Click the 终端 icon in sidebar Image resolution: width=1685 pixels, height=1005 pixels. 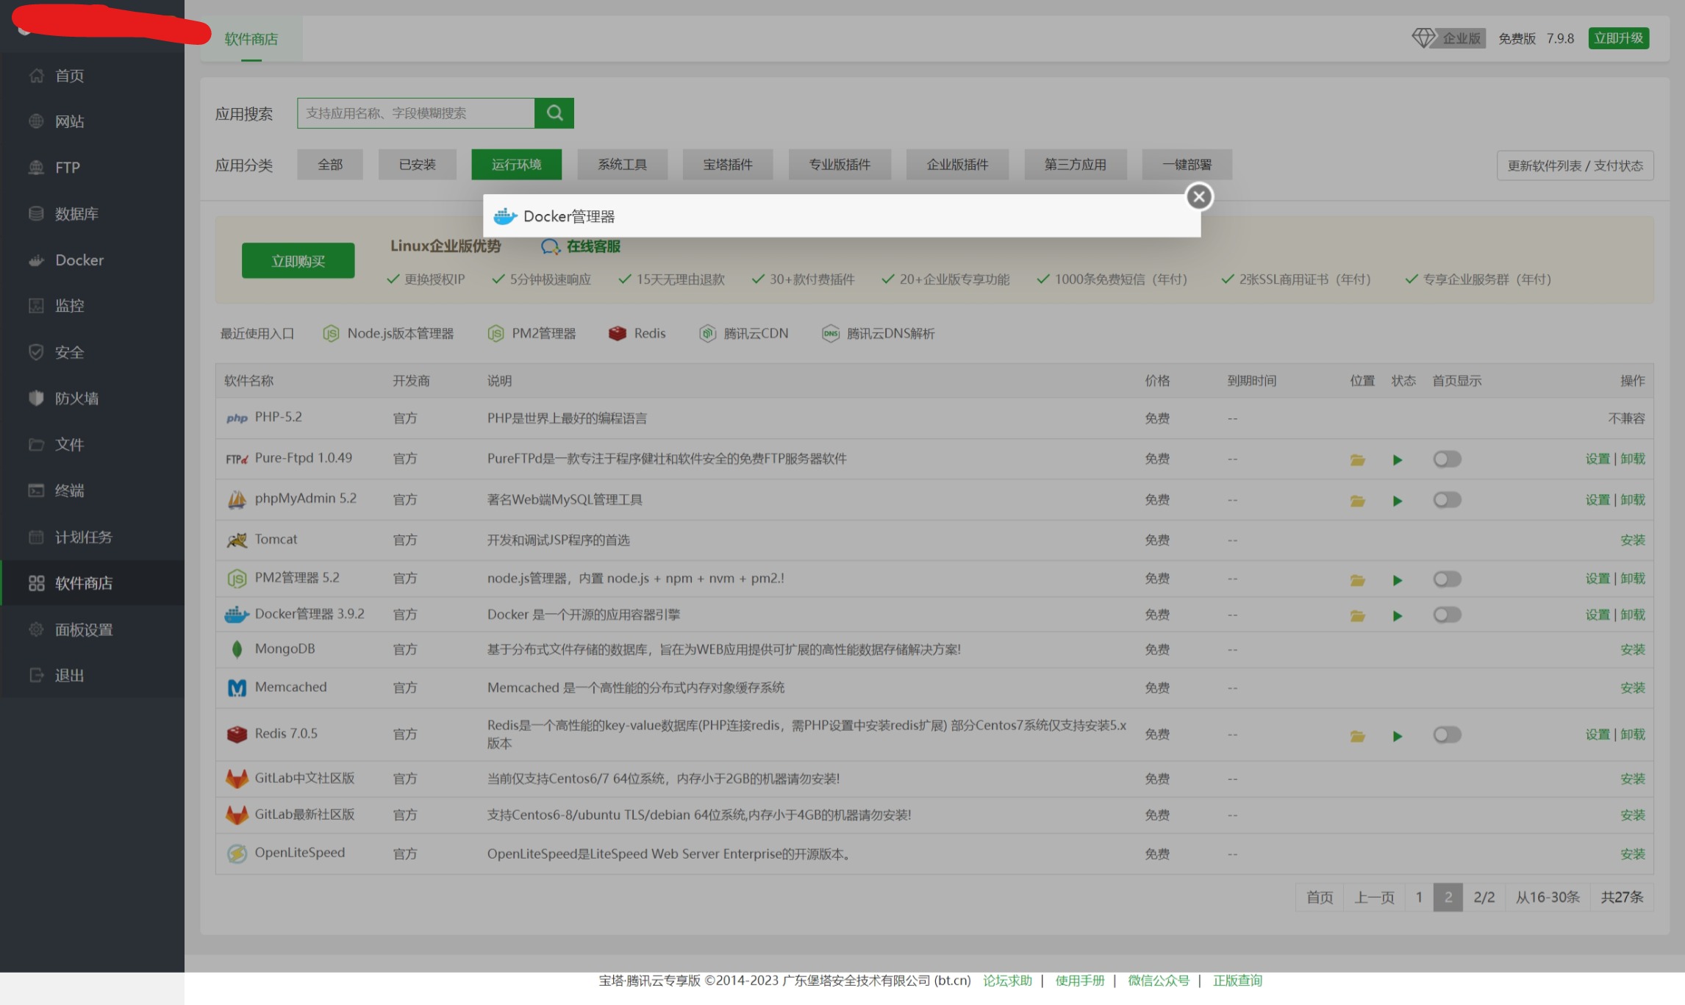(36, 490)
